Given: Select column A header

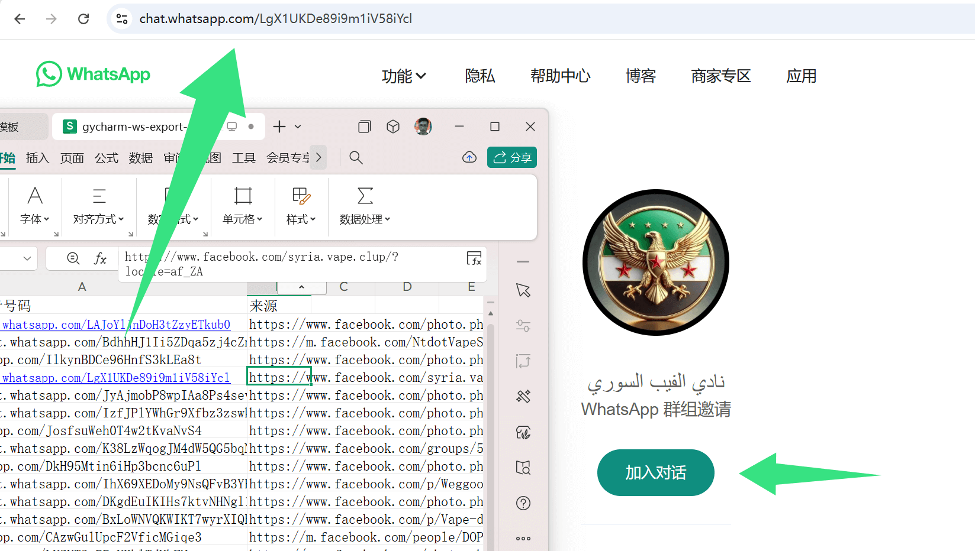Looking at the screenshot, I should coord(82,287).
